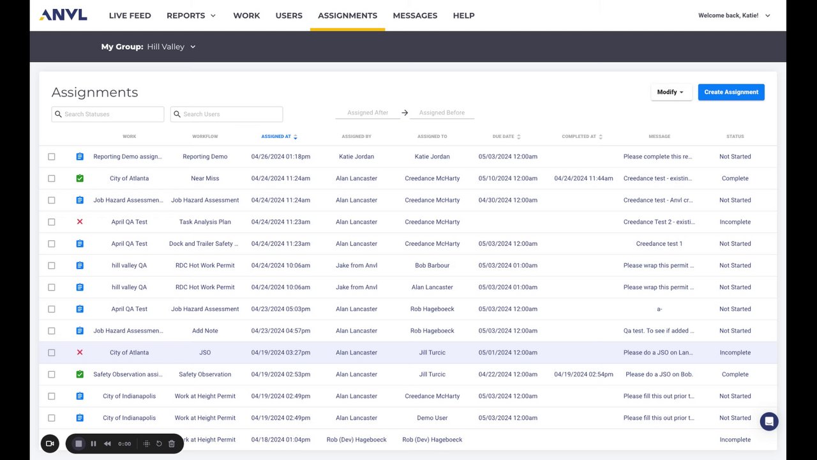Click clipboard icon for Reporting Demo assignment row

coord(80,157)
